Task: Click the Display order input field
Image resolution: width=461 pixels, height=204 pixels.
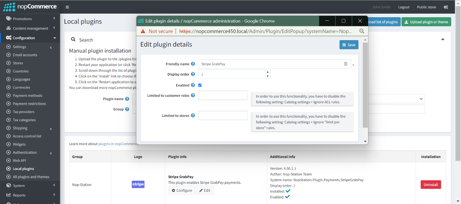Action: [x=232, y=74]
